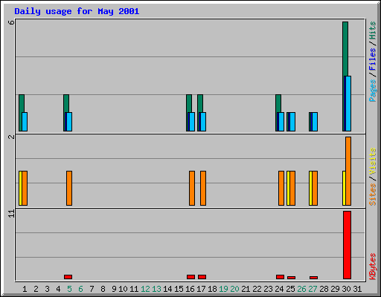
Task: Click the day 30 orange sites bar
Action: point(348,171)
